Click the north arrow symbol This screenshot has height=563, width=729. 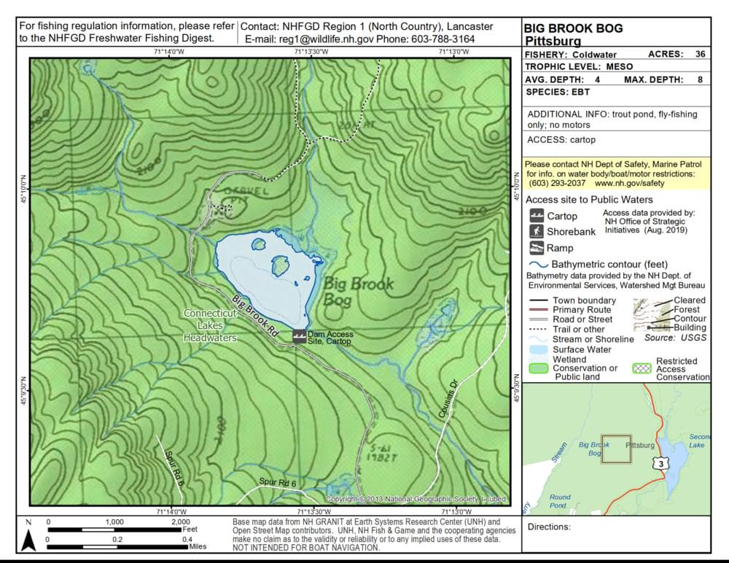29,540
